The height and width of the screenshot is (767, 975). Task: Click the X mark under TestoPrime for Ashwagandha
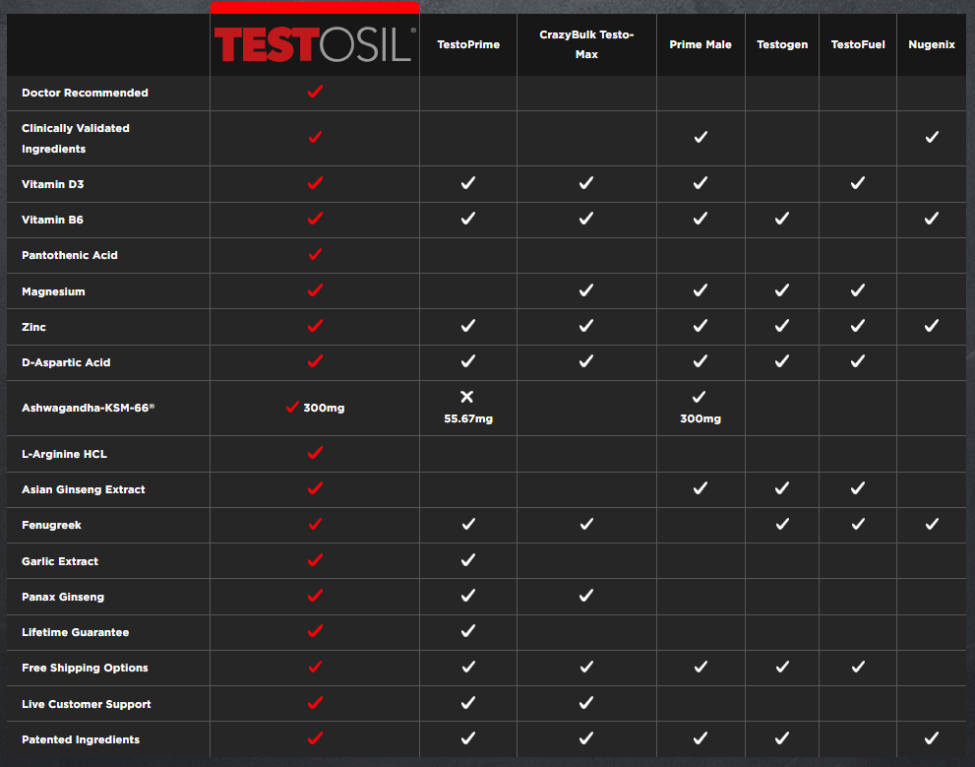467,396
